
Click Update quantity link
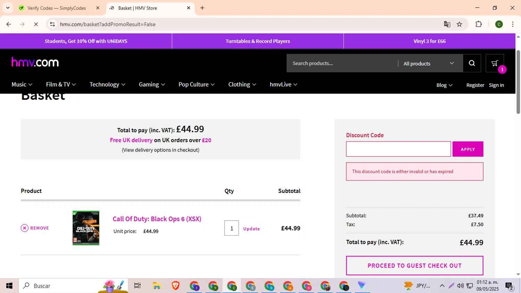click(x=251, y=229)
